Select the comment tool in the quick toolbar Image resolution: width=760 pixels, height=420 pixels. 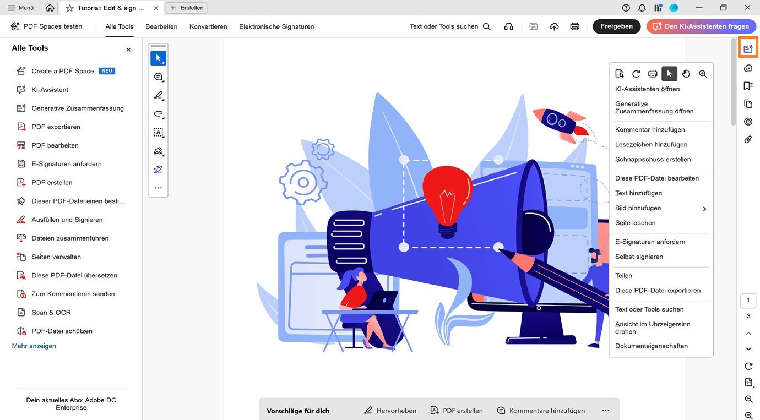[159, 77]
